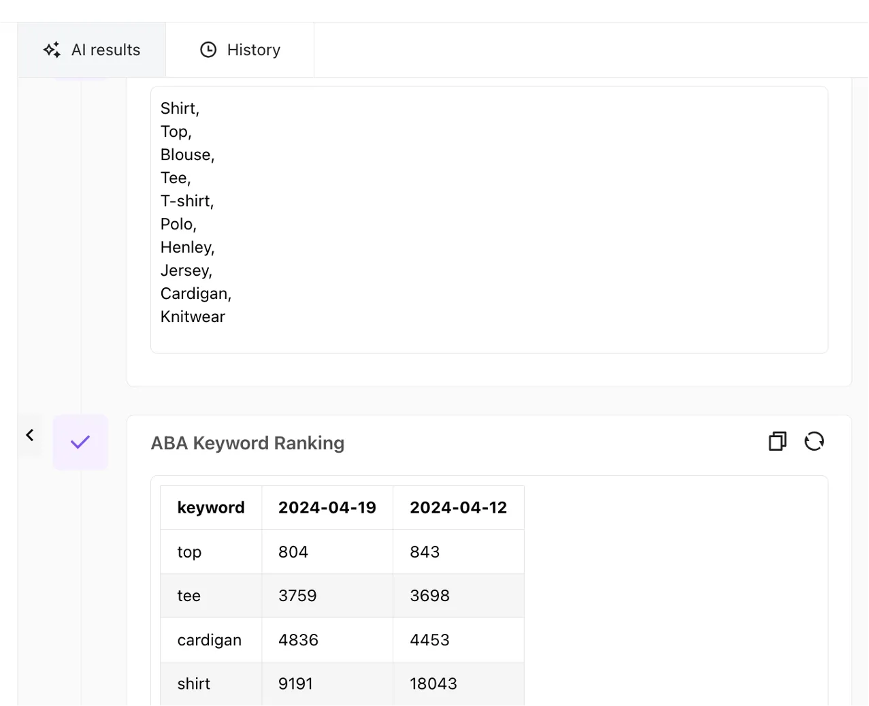The image size is (869, 706).
Task: Click the 804 ranking value
Action: (293, 552)
